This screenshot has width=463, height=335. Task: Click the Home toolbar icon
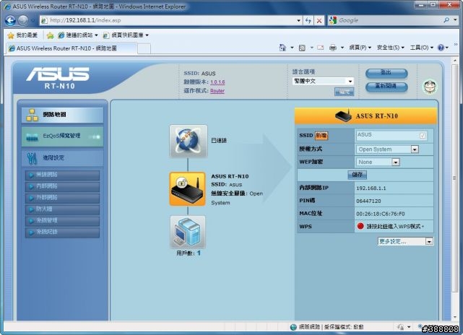coord(282,48)
